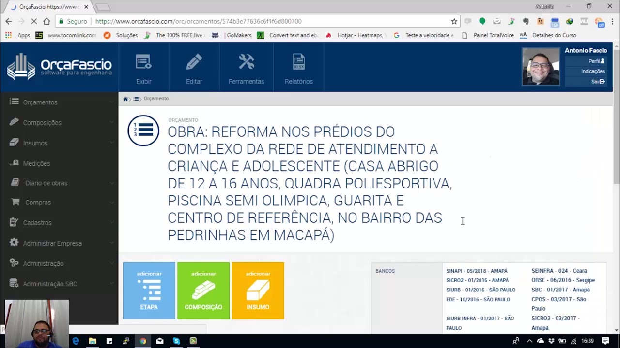
Task: Select ORSE - 06/2016 - Sergipe bank
Action: pyautogui.click(x=563, y=280)
